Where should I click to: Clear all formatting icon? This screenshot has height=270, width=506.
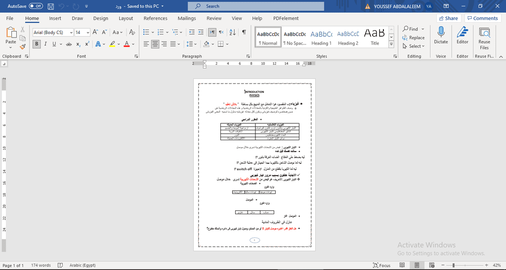132,32
